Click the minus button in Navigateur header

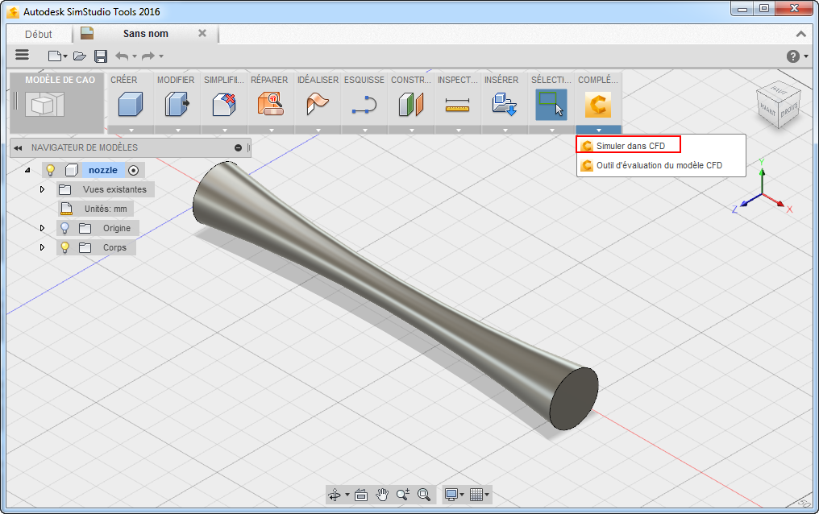(238, 148)
